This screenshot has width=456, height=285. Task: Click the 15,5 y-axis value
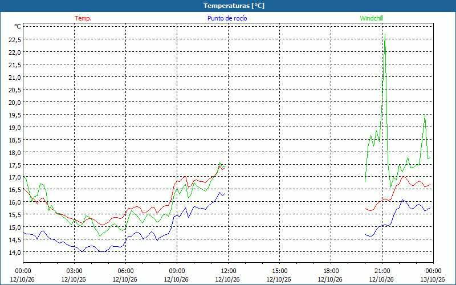(x=15, y=214)
